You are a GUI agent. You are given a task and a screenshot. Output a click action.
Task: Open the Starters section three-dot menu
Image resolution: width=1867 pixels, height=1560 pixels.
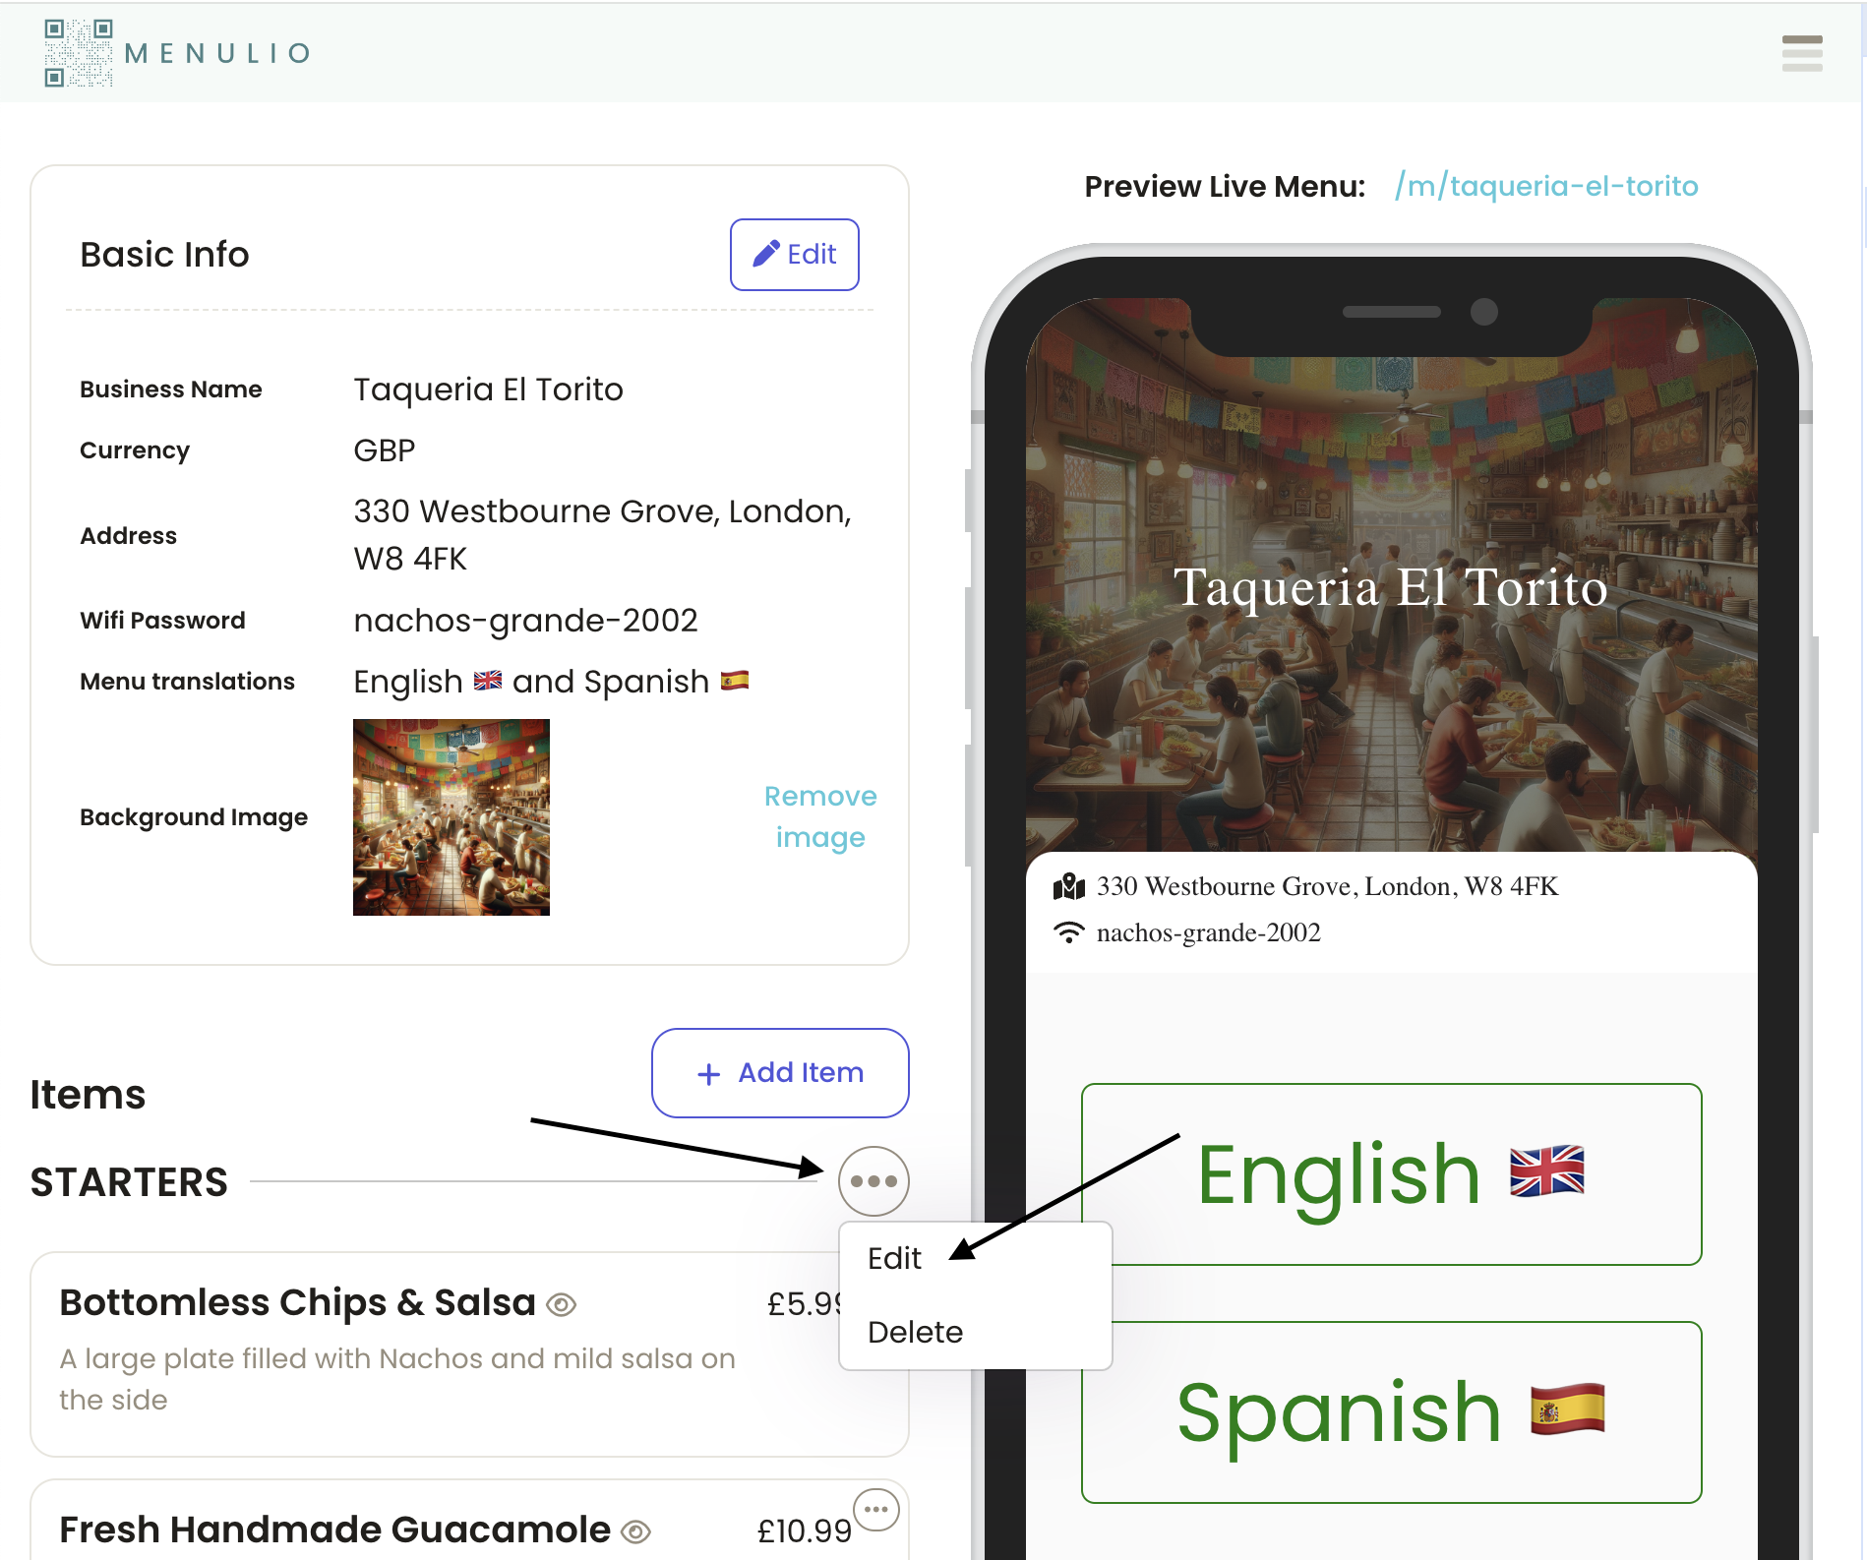click(x=873, y=1181)
